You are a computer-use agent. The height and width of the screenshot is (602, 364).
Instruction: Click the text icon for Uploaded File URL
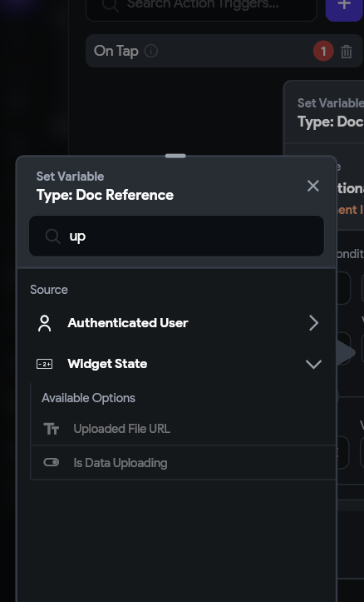52,429
